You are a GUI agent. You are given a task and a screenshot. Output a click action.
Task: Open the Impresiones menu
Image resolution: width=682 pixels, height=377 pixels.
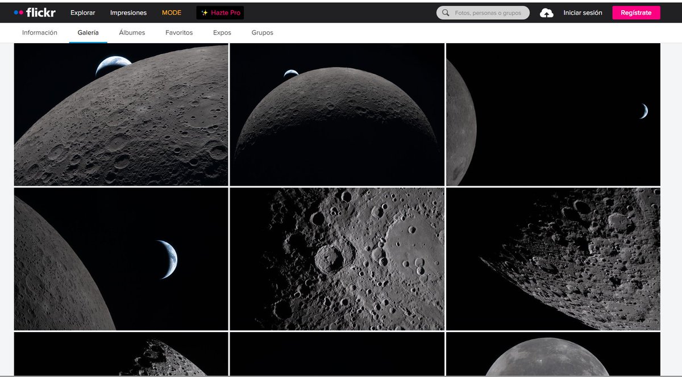(128, 12)
